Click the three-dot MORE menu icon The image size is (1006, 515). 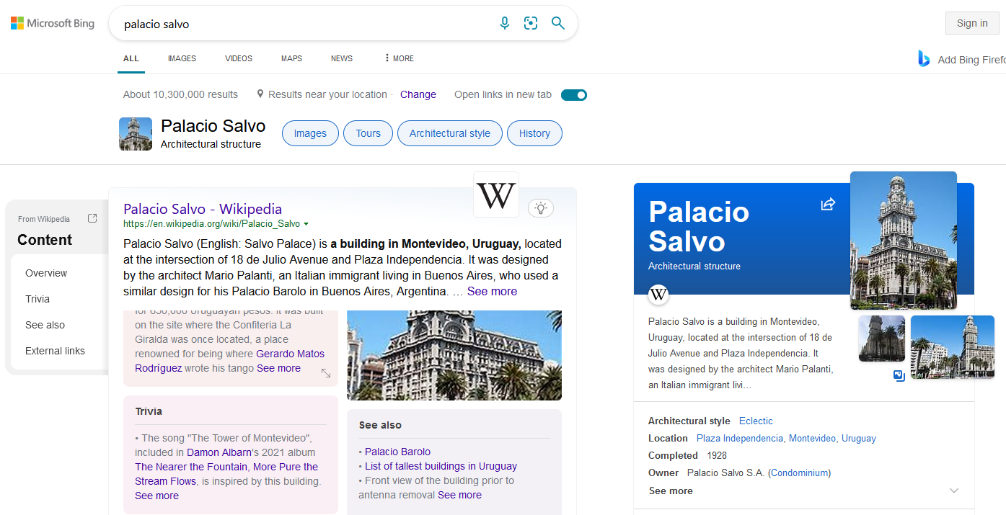387,58
